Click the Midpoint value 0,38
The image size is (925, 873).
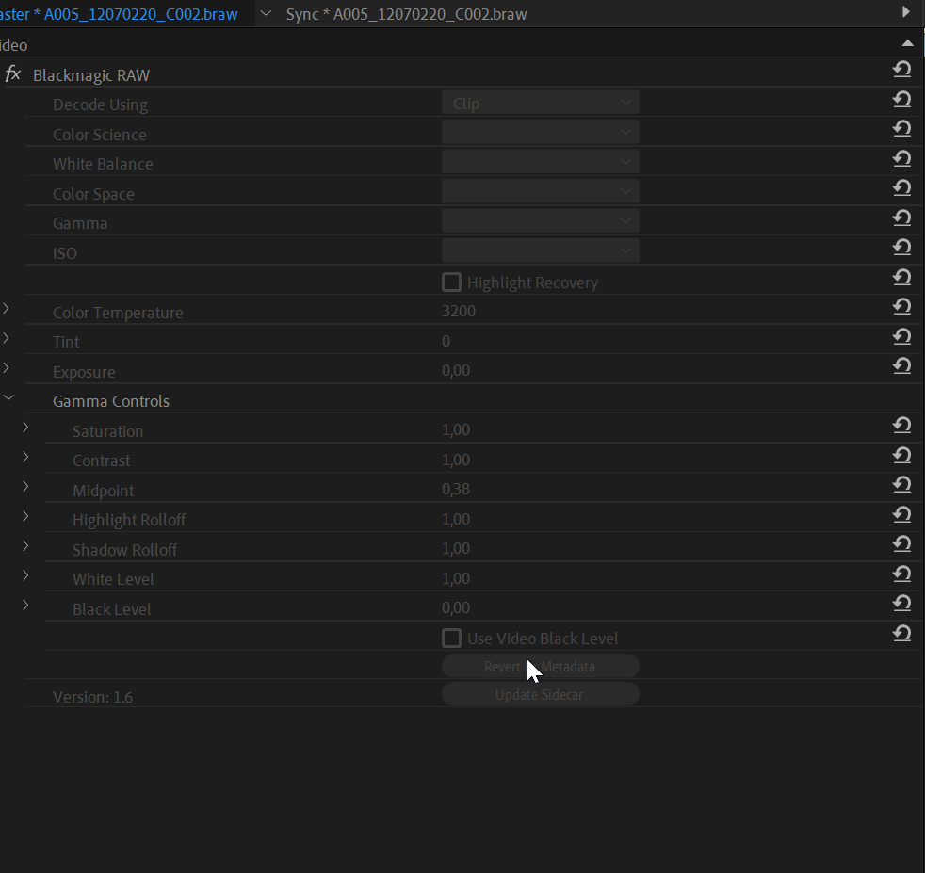tap(456, 489)
